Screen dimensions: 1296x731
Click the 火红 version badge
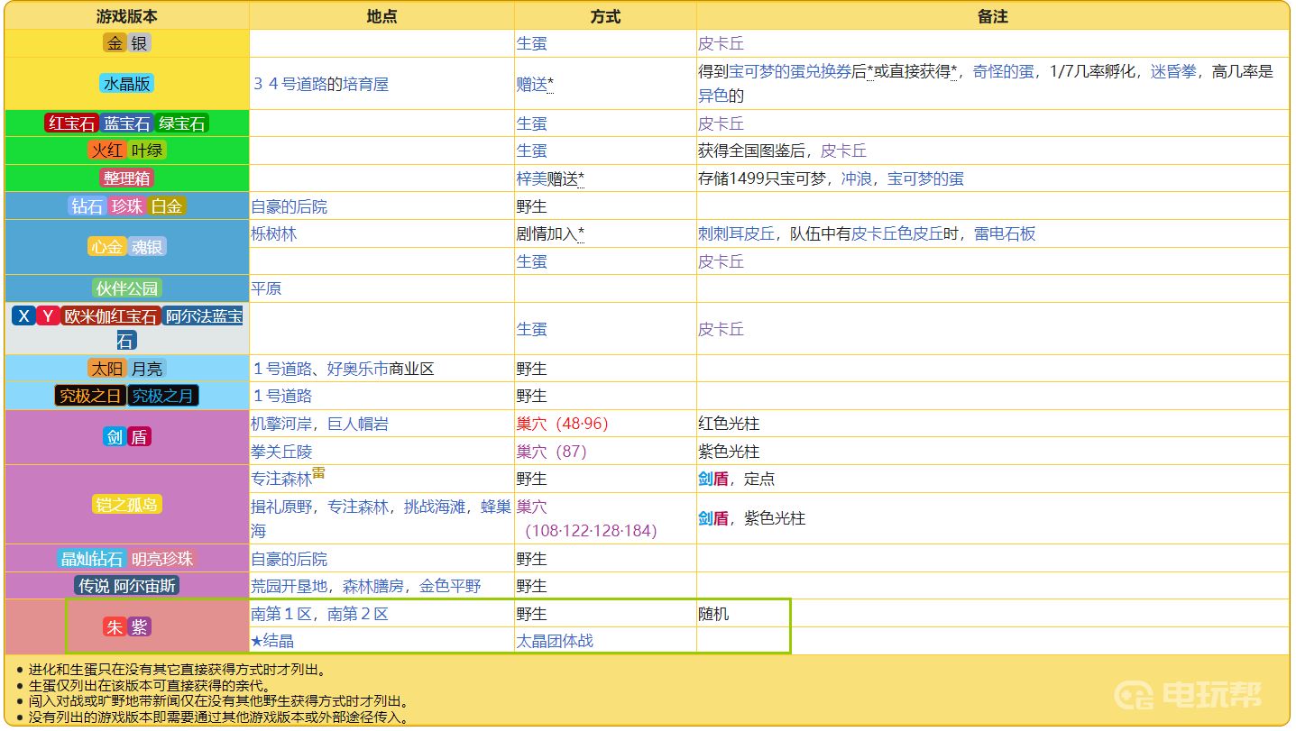[x=106, y=151]
